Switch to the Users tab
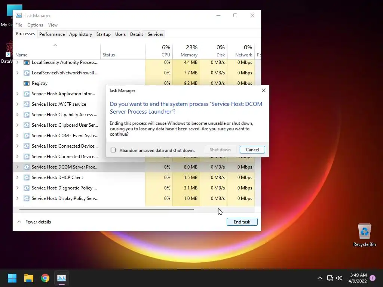 120,34
